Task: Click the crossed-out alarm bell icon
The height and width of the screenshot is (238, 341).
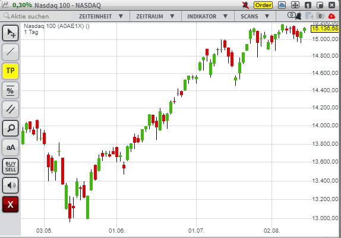Action: pos(245,5)
